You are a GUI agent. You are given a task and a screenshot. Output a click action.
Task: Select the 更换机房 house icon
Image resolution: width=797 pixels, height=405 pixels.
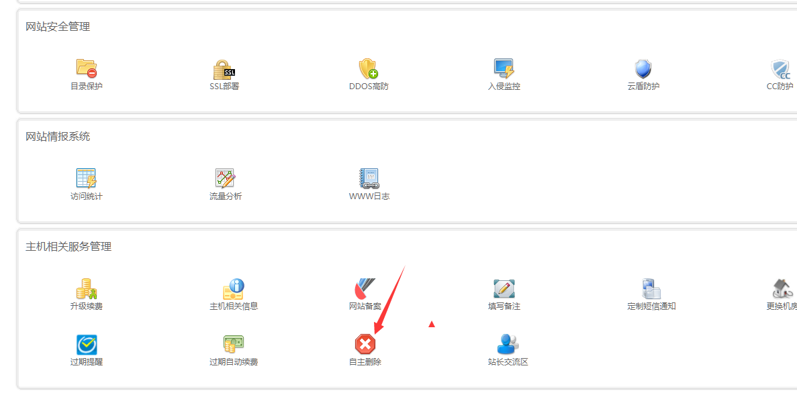tap(782, 289)
